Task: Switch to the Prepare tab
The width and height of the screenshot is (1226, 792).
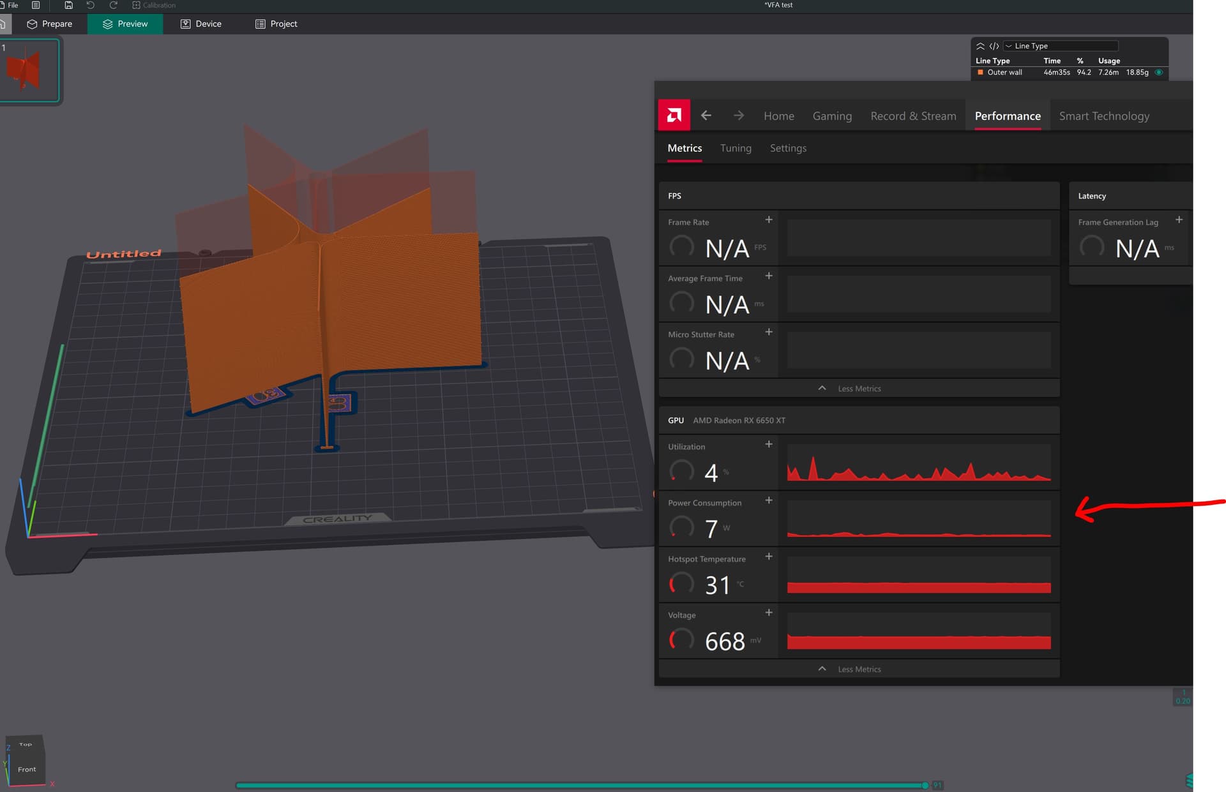Action: pos(50,24)
